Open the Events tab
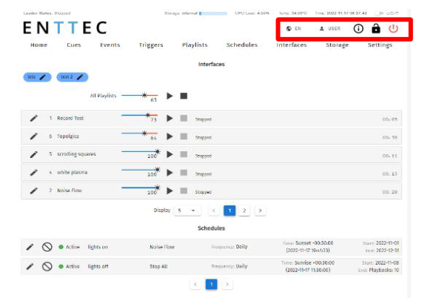The height and width of the screenshot is (307, 422). click(x=110, y=44)
